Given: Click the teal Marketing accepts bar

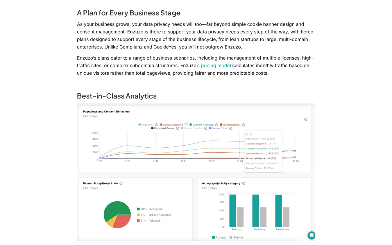Looking at the screenshot, I should point(255,211).
